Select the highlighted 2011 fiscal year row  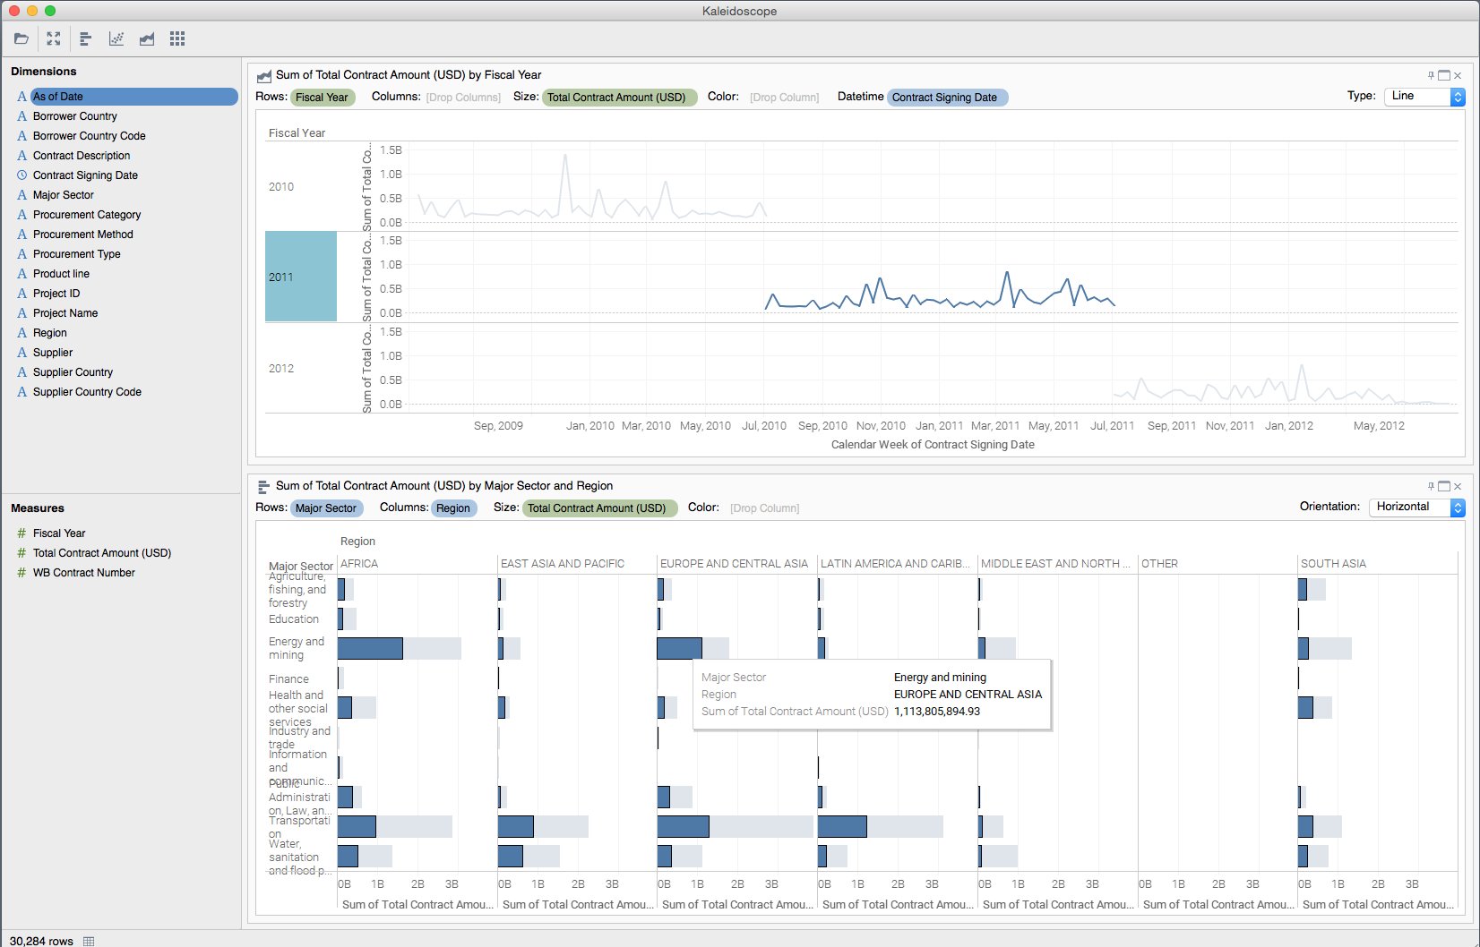click(301, 277)
